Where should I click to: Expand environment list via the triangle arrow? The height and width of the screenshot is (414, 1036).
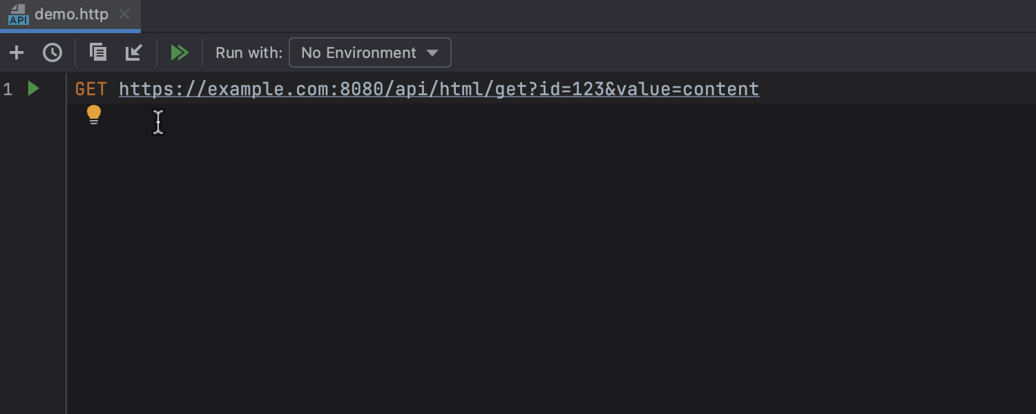[432, 53]
